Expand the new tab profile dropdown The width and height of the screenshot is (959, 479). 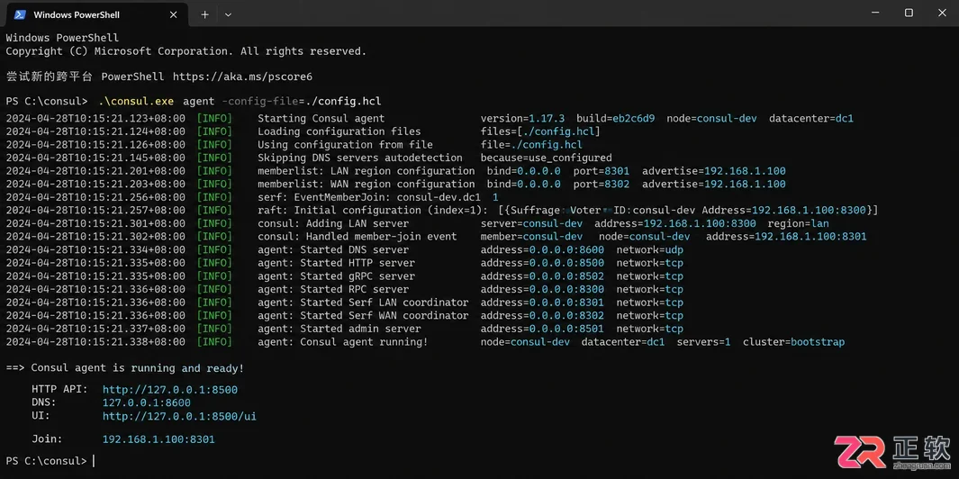tap(228, 14)
